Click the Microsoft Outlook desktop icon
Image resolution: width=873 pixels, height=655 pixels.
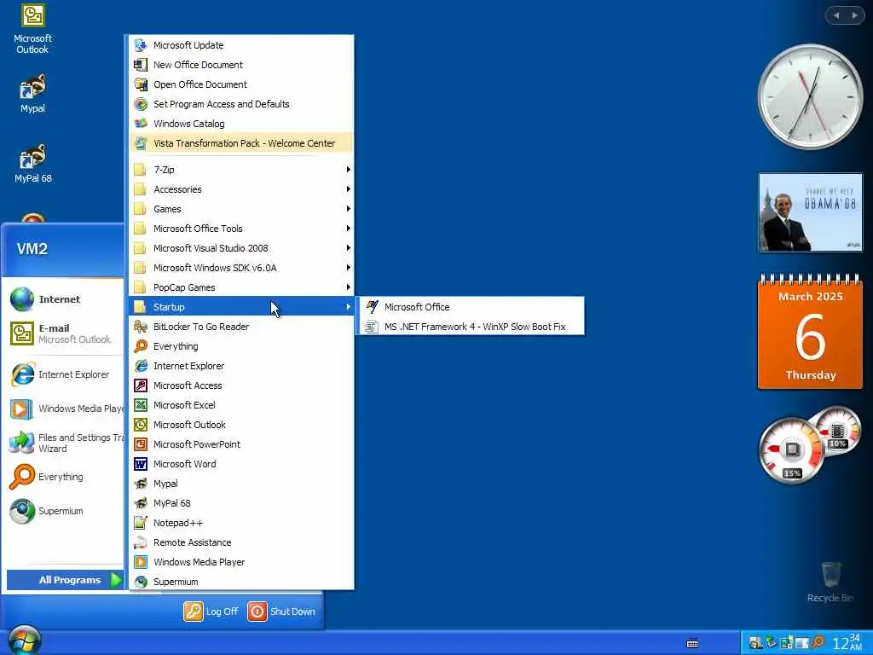coord(33,30)
